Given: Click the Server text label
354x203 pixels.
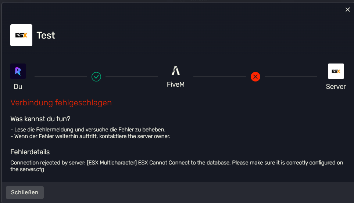Looking at the screenshot, I should [336, 87].
